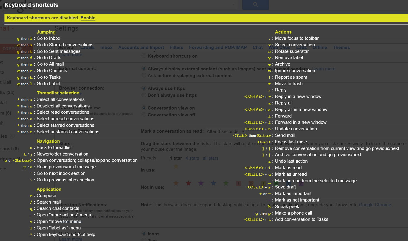Click the Compose shortcut row text
Screen dimensions: 408x241
[46, 196]
